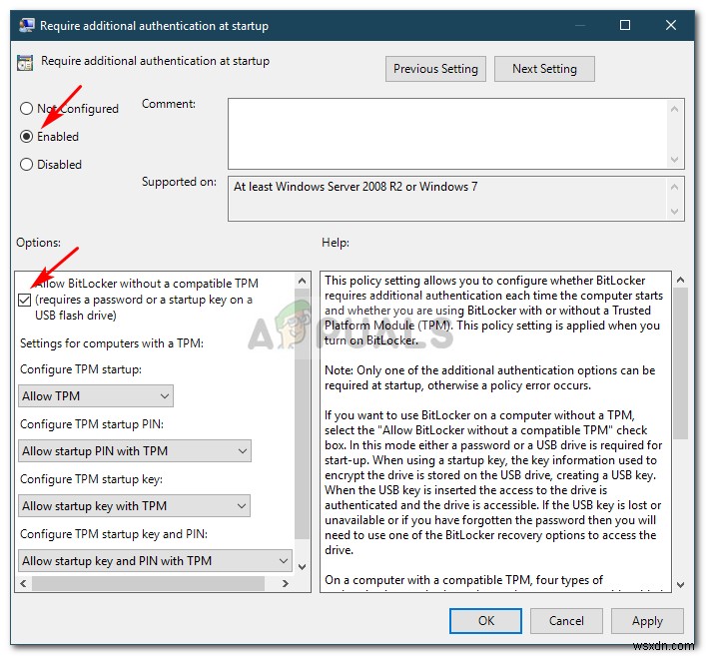Close the dialog with the X button
Screen dimensions: 706x656
pyautogui.click(x=671, y=25)
